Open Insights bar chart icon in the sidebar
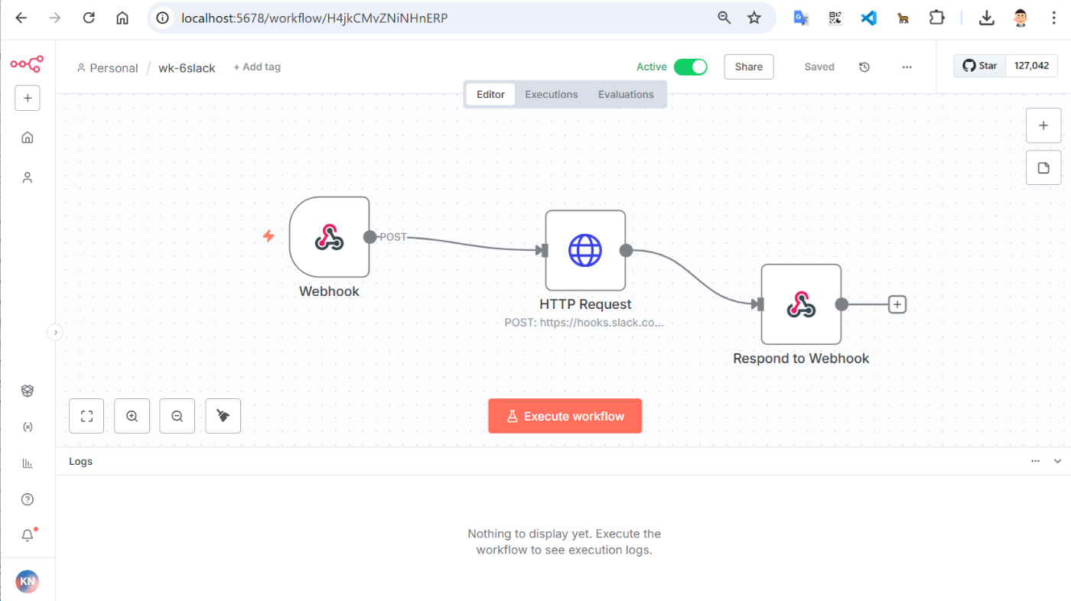This screenshot has height=601, width=1071. (28, 463)
